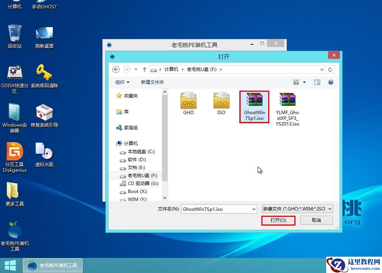Select 老毛桃PE装机工具 in the taskbar

click(x=53, y=265)
